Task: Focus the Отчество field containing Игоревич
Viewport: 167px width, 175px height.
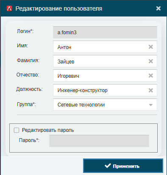Action: (x=105, y=76)
